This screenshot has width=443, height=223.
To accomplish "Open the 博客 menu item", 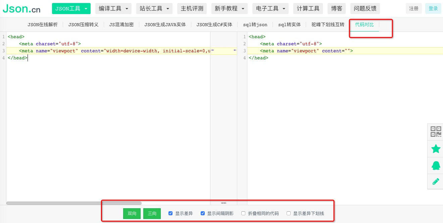I will [x=337, y=9].
